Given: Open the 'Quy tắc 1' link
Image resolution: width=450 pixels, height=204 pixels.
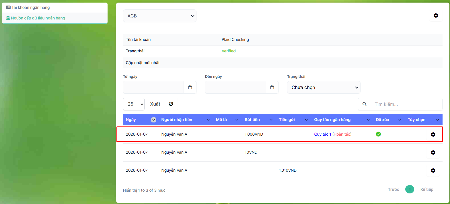Looking at the screenshot, I should click(322, 134).
